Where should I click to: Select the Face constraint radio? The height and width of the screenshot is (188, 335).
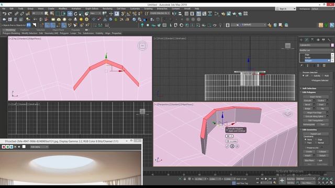click(x=306, y=143)
